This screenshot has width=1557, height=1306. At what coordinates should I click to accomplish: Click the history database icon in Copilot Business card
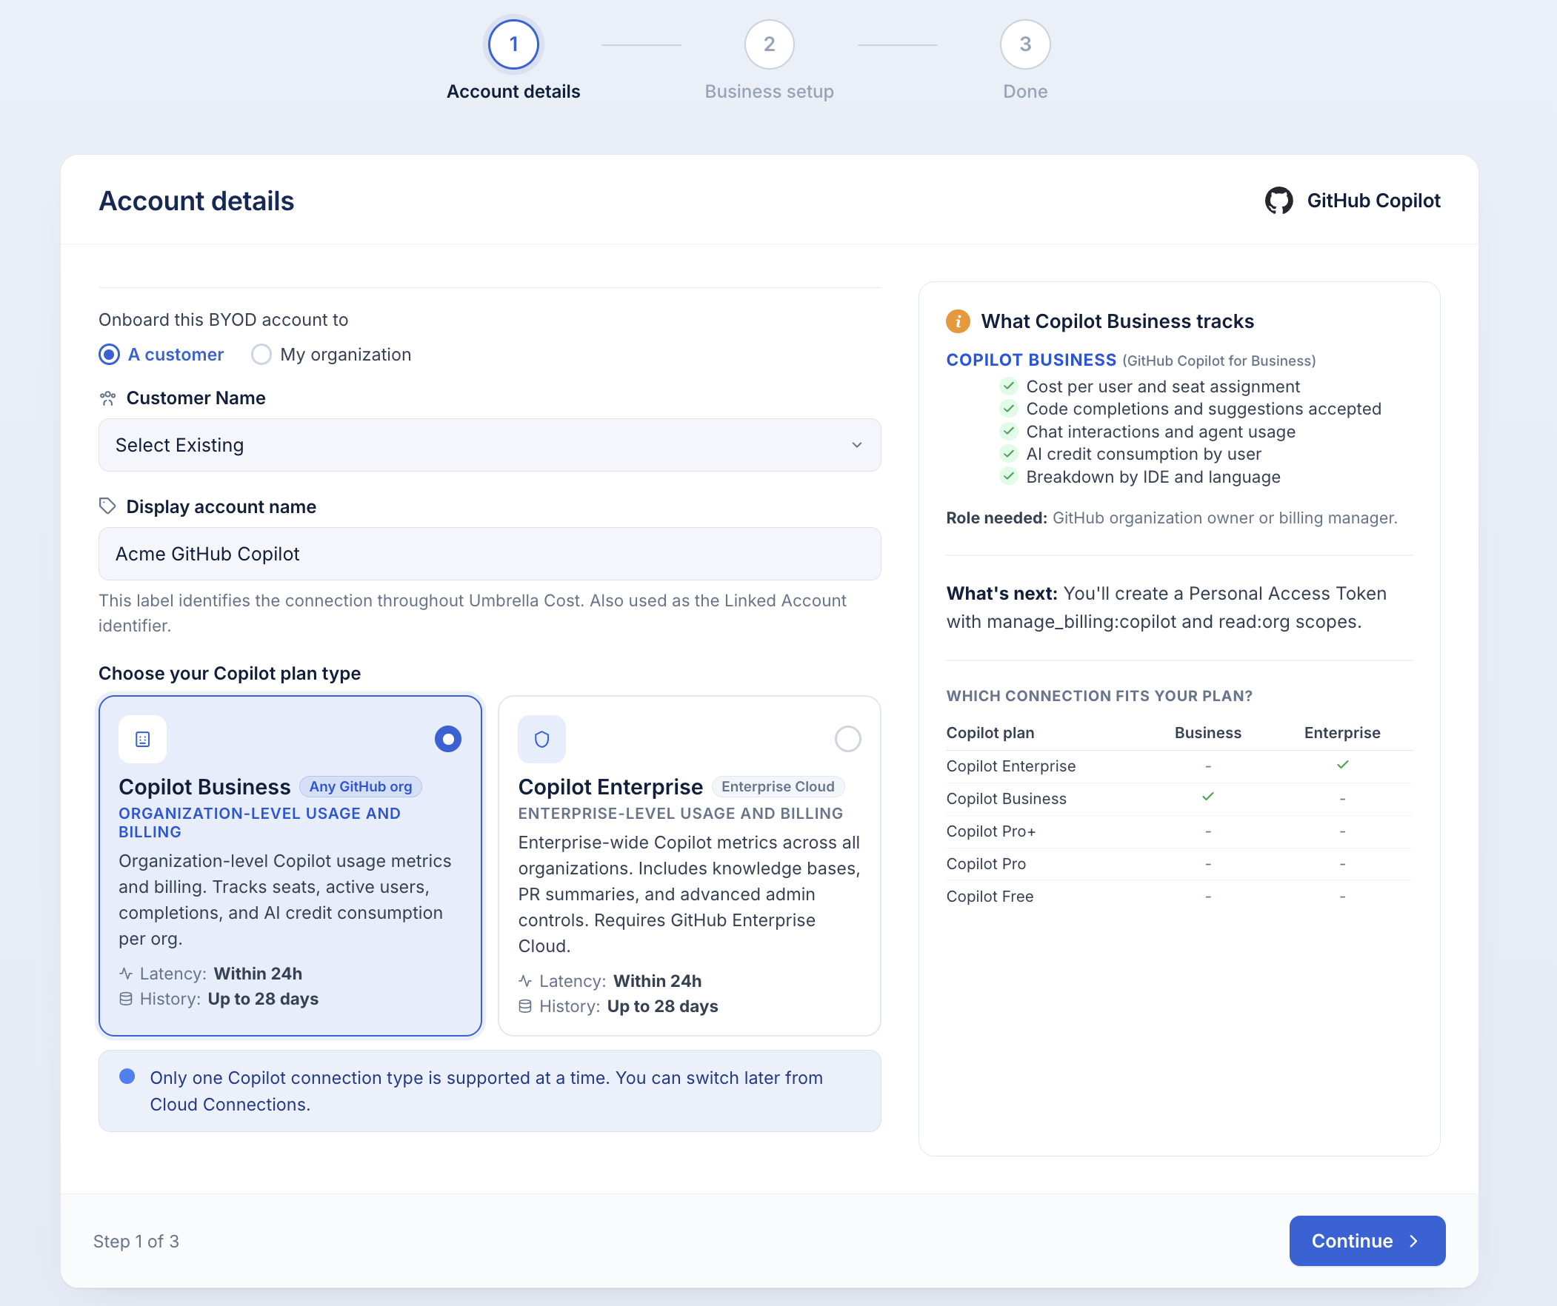tap(126, 999)
